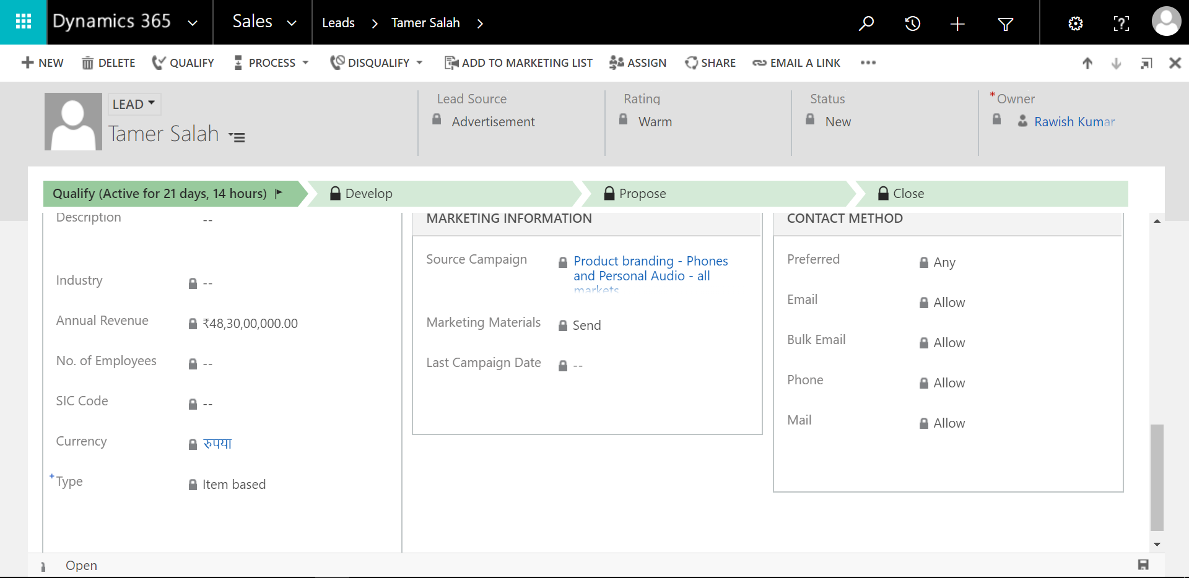The height and width of the screenshot is (578, 1189).
Task: Open the Rawish Kumar owner link
Action: [x=1074, y=122]
